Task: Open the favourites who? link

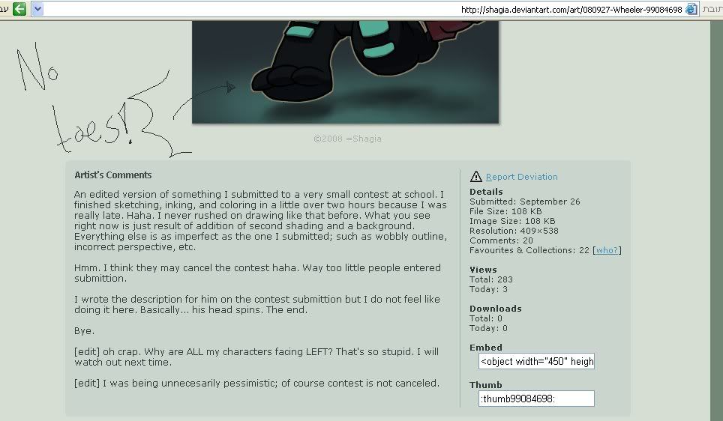Action: click(607, 250)
